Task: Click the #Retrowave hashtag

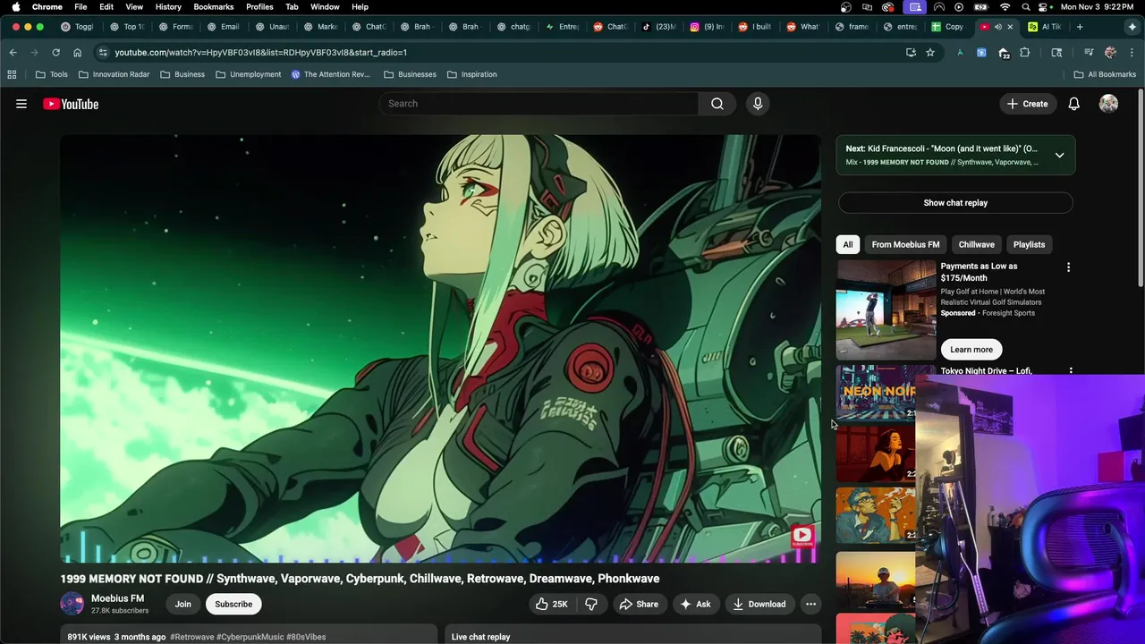Action: point(192,637)
